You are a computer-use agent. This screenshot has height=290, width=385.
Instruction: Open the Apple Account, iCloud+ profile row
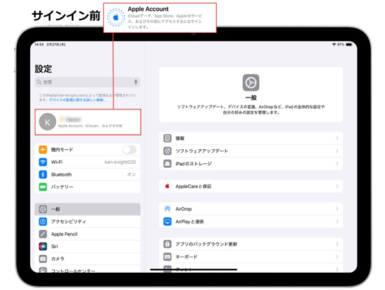click(88, 122)
